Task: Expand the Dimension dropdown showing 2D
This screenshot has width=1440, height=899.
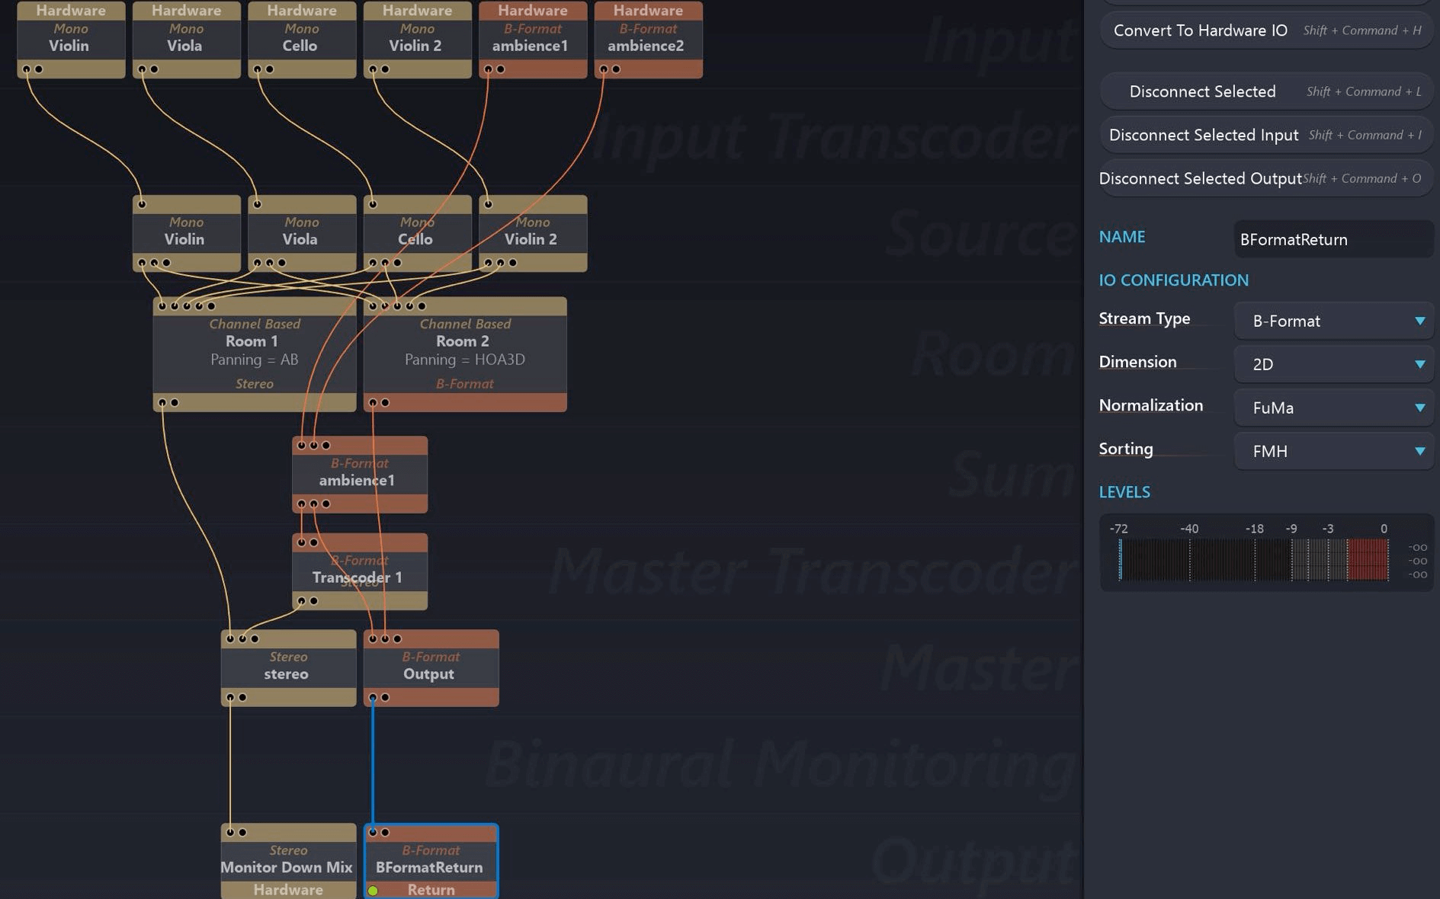Action: [x=1333, y=364]
